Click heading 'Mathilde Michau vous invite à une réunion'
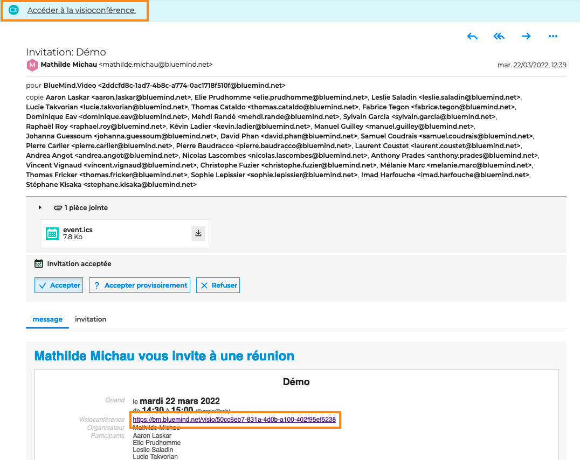The height and width of the screenshot is (460, 580). (164, 356)
